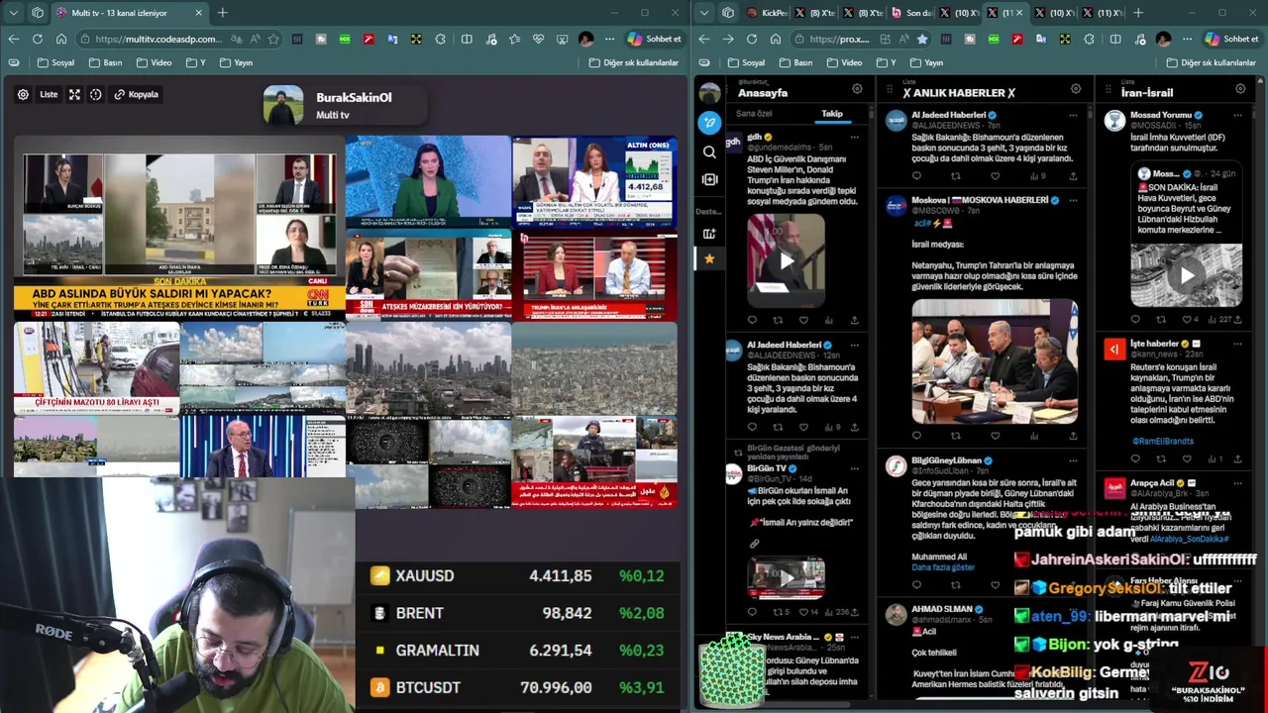Click the compose post feather button in X Pro
1268x713 pixels.
(x=709, y=122)
